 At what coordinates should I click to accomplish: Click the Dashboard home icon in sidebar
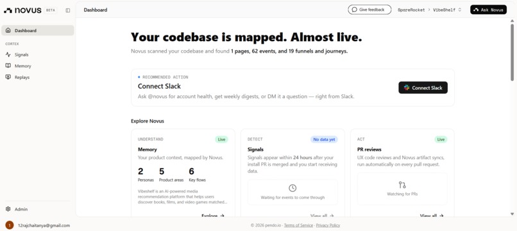8,30
